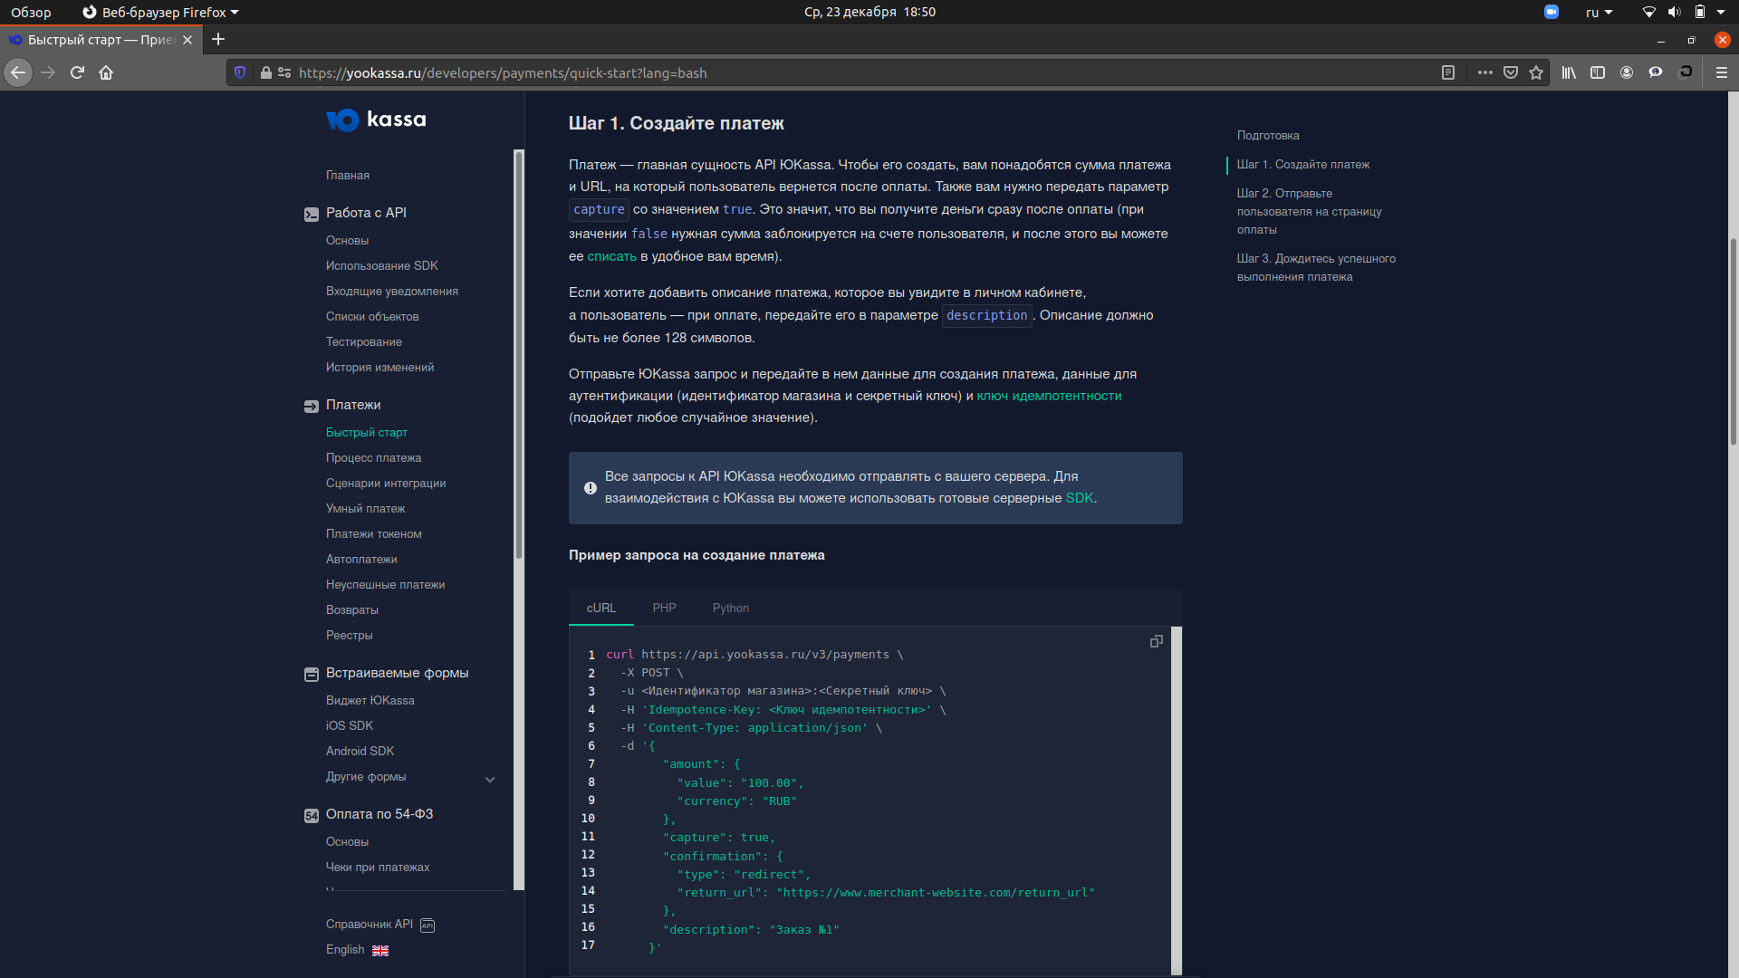The height and width of the screenshot is (978, 1739).
Task: Open the clock and calendar 'Ср, 23 декабря'
Action: (x=869, y=12)
